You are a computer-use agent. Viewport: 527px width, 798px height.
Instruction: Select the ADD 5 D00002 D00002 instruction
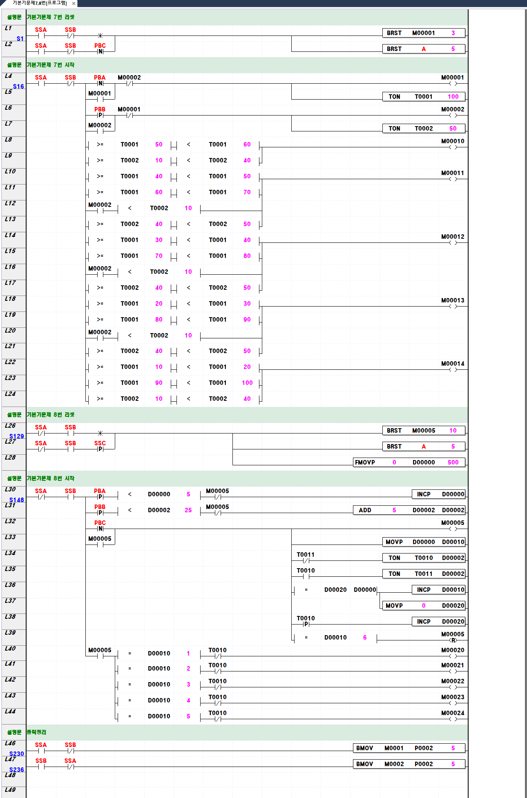(x=409, y=510)
